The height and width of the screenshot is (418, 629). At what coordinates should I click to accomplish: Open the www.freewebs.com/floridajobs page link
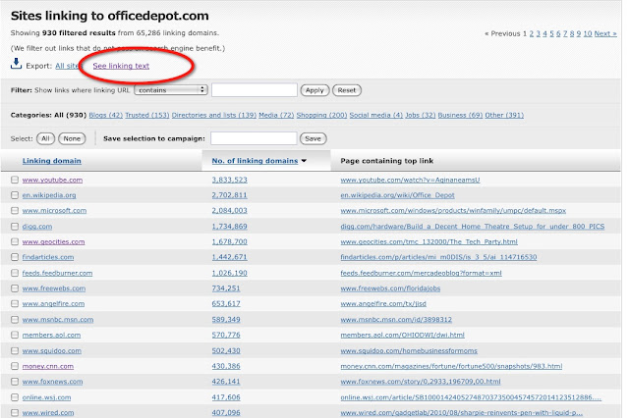coord(390,288)
